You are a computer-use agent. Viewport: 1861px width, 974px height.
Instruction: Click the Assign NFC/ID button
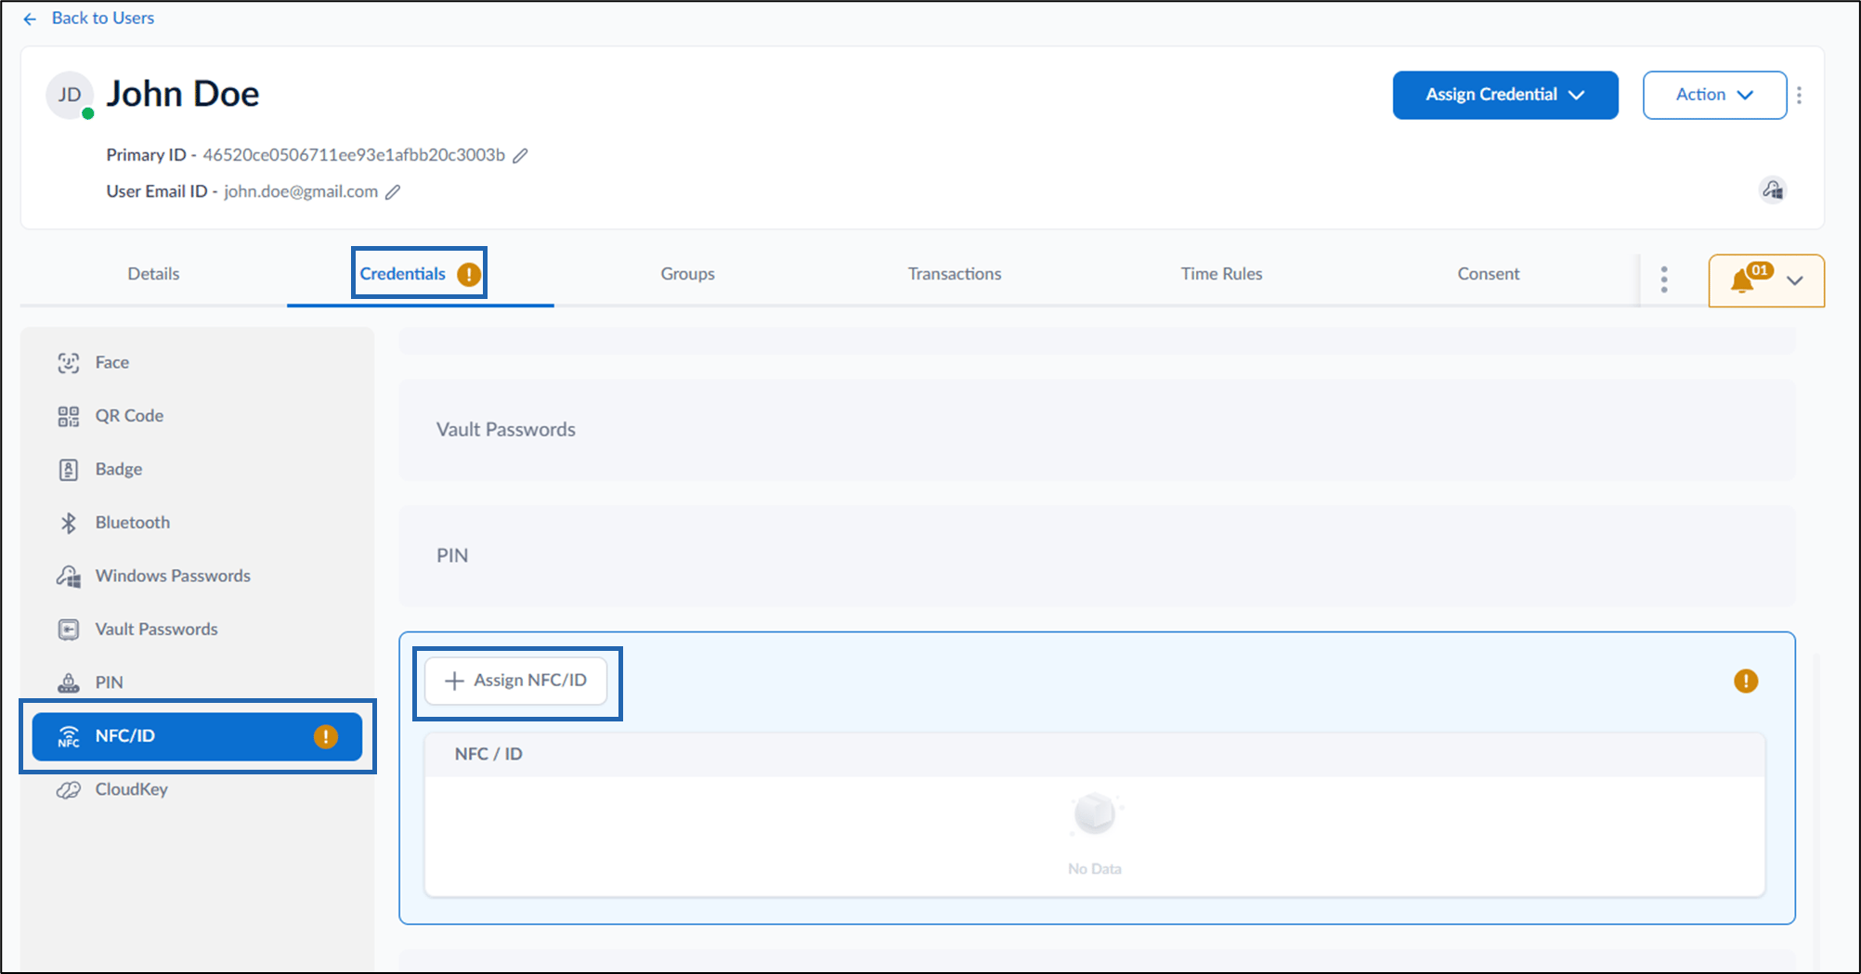coord(516,682)
